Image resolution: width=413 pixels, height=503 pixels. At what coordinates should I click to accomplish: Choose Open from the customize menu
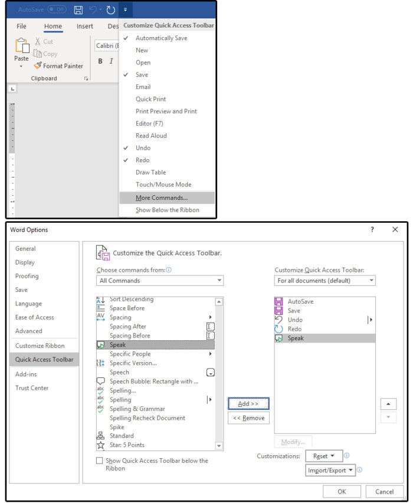pos(167,63)
